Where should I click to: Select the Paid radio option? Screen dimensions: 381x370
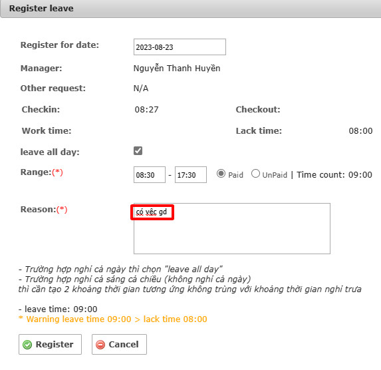tap(221, 174)
